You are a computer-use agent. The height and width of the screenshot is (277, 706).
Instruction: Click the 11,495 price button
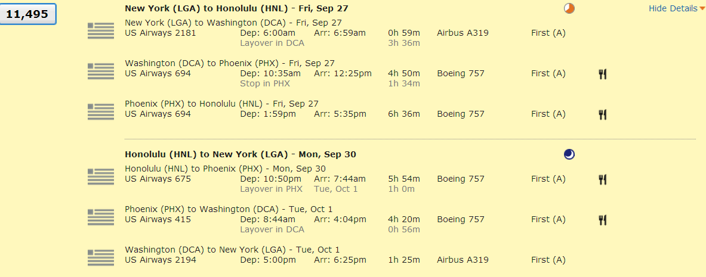27,14
